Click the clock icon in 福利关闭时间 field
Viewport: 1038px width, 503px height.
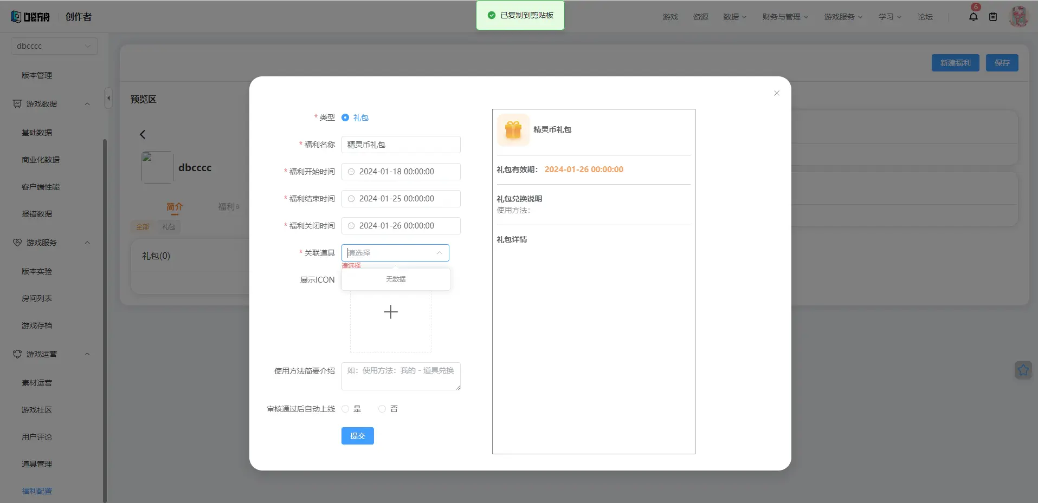(351, 226)
